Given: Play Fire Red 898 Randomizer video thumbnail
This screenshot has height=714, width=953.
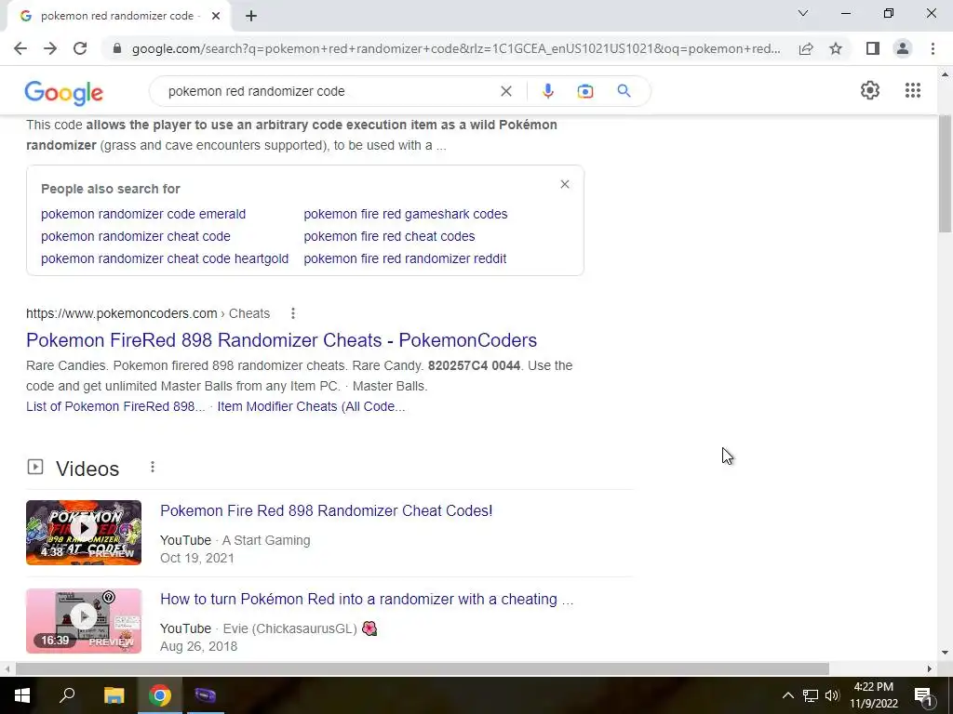Looking at the screenshot, I should pos(84,533).
